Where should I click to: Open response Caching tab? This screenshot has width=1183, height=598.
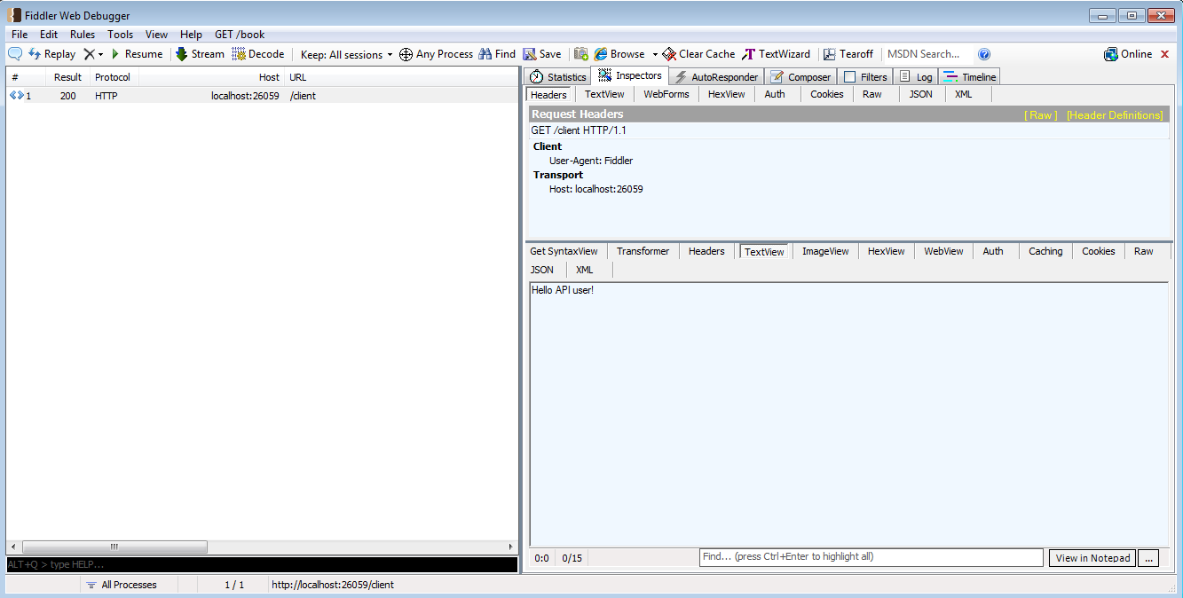pyautogui.click(x=1045, y=251)
